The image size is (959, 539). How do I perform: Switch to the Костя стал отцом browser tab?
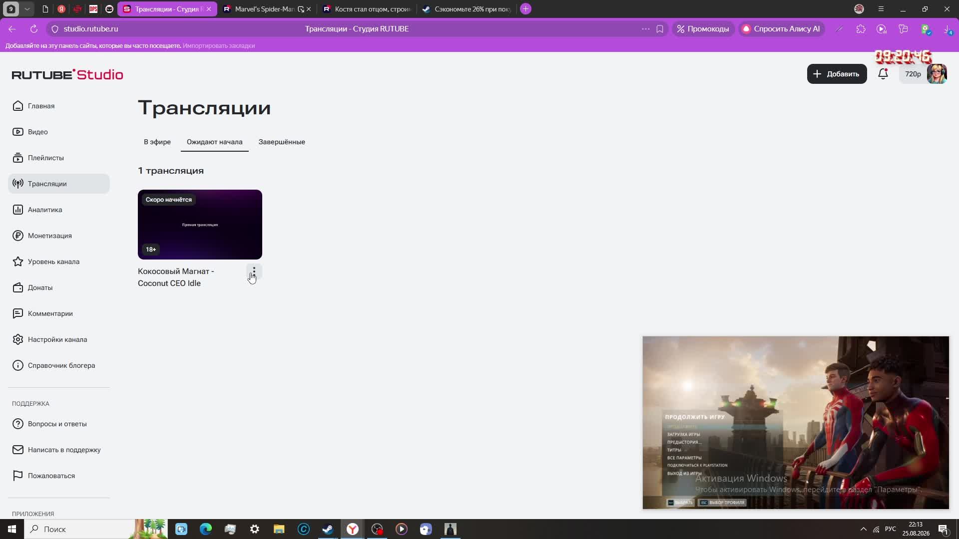(x=369, y=9)
